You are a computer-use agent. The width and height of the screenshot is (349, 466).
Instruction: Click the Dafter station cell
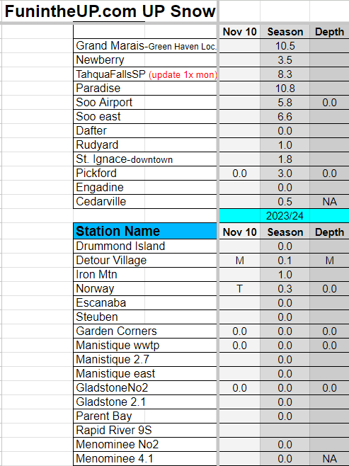click(145, 131)
